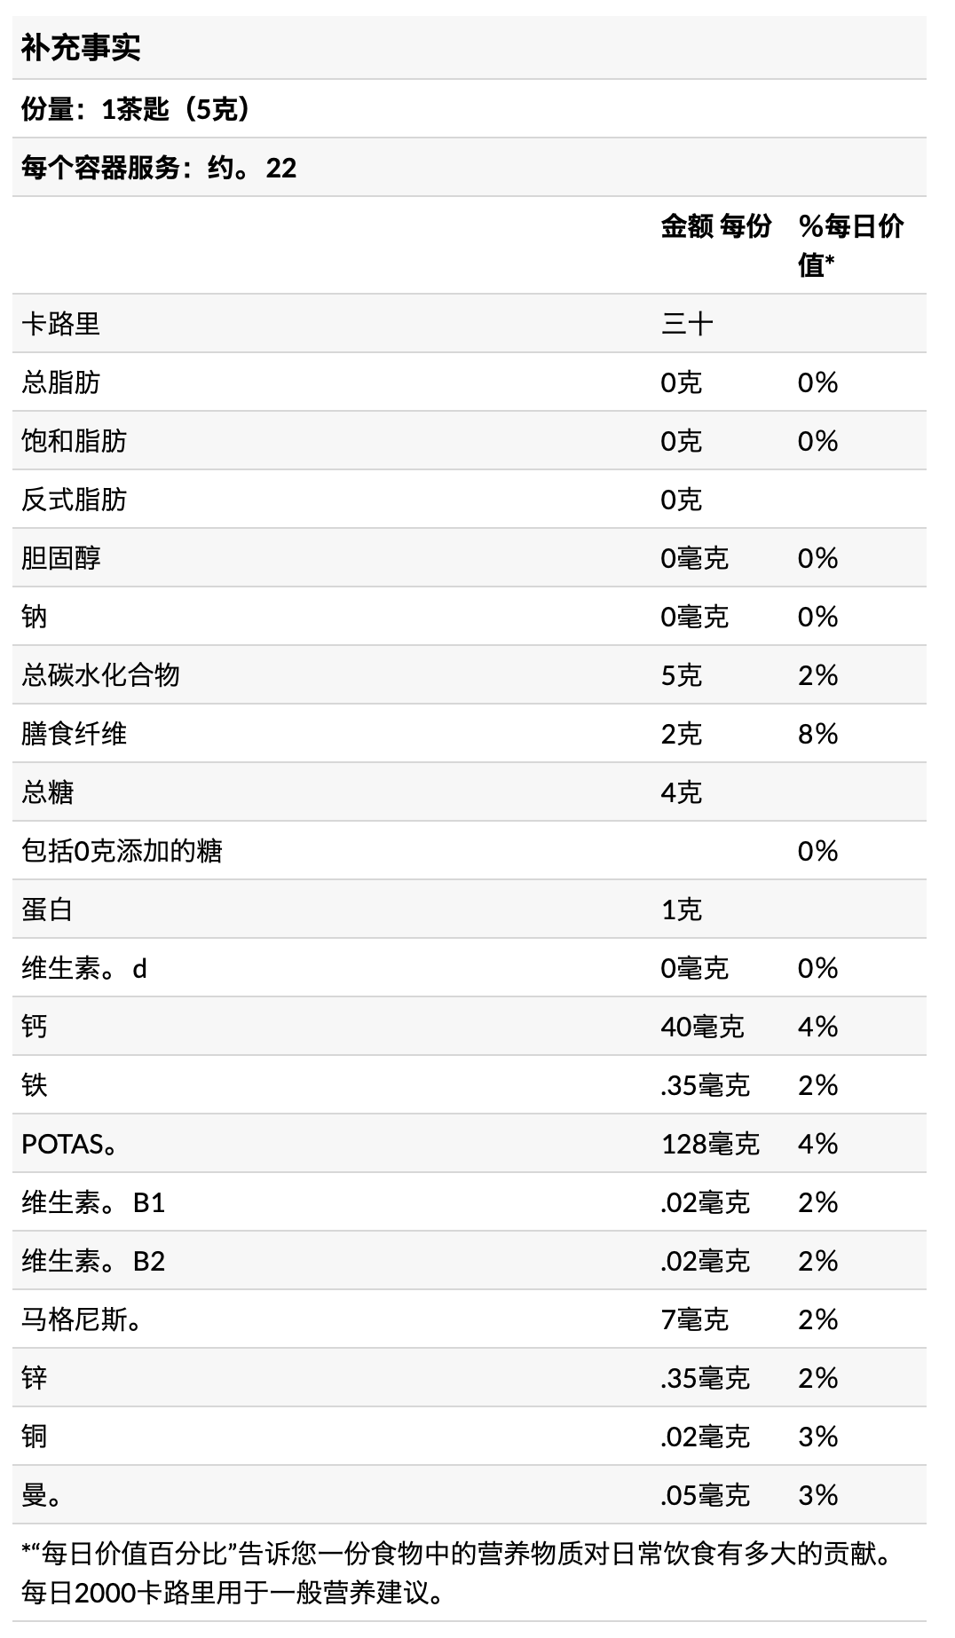Select the 总脂肪 row label
The height and width of the screenshot is (1638, 955).
point(60,382)
